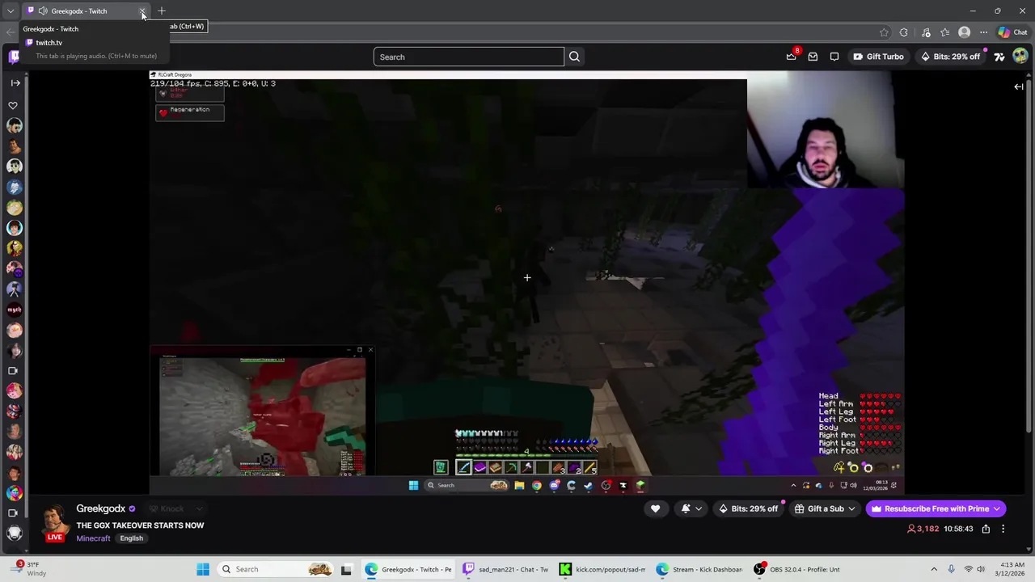
Task: Click the Gift Turbo button
Action: (878, 57)
